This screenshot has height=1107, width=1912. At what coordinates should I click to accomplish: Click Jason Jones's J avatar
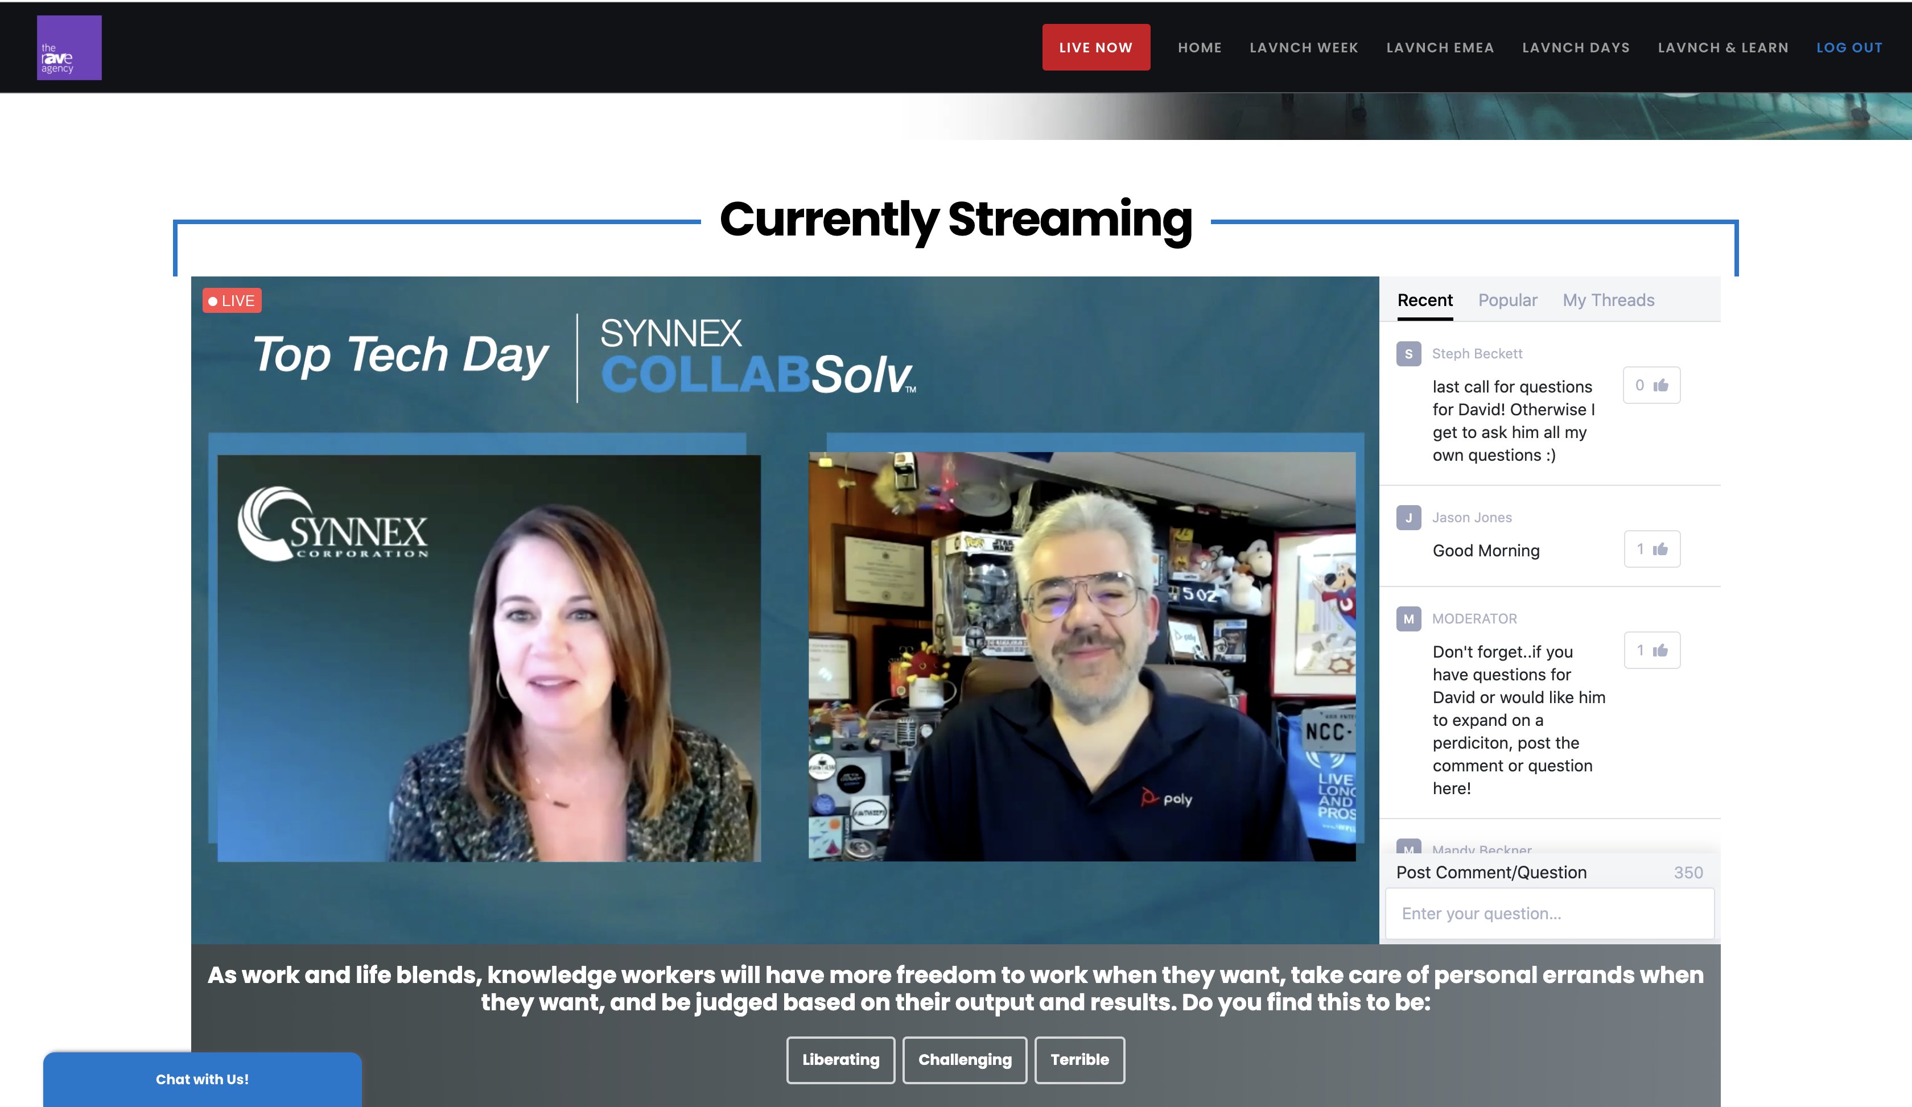point(1409,518)
